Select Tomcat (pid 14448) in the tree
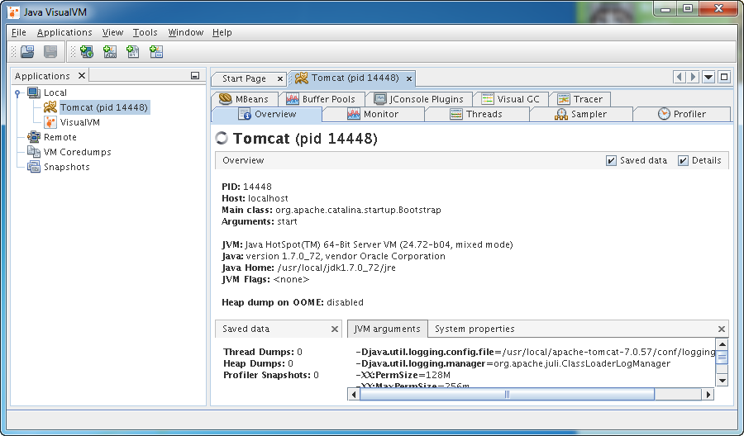The width and height of the screenshot is (744, 436). pos(104,107)
